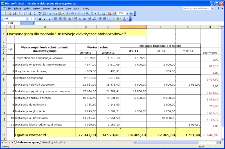Save the workbook with the floppy icon
225x149 pixels.
[14, 13]
